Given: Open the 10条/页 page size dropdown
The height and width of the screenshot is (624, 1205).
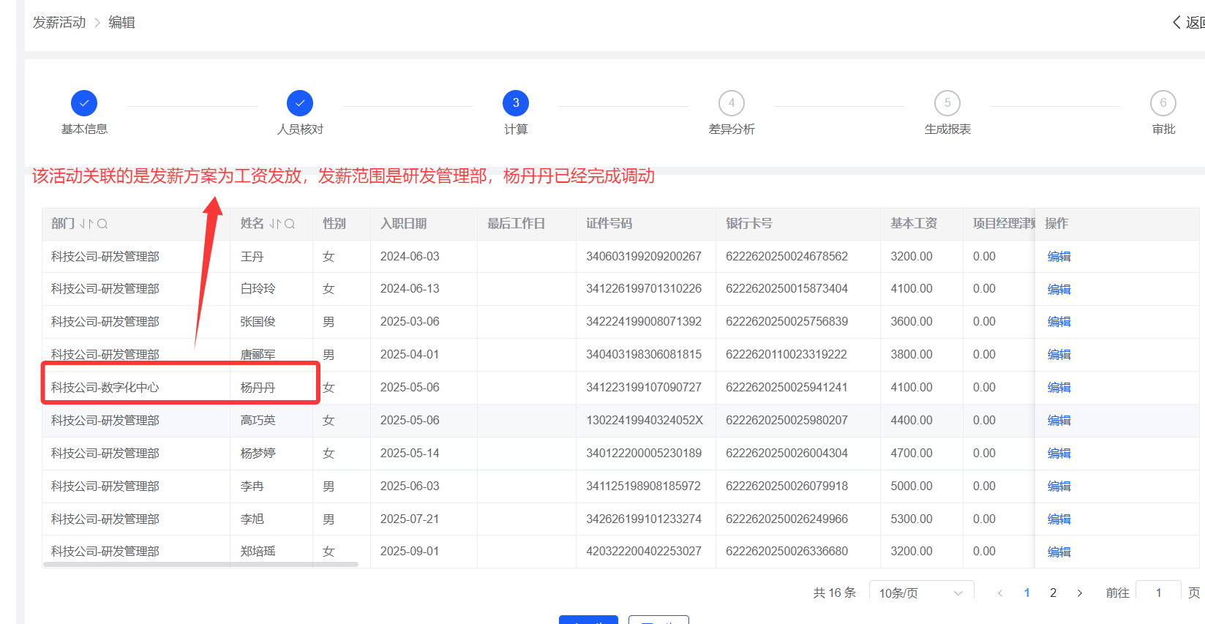Looking at the screenshot, I should click(920, 593).
